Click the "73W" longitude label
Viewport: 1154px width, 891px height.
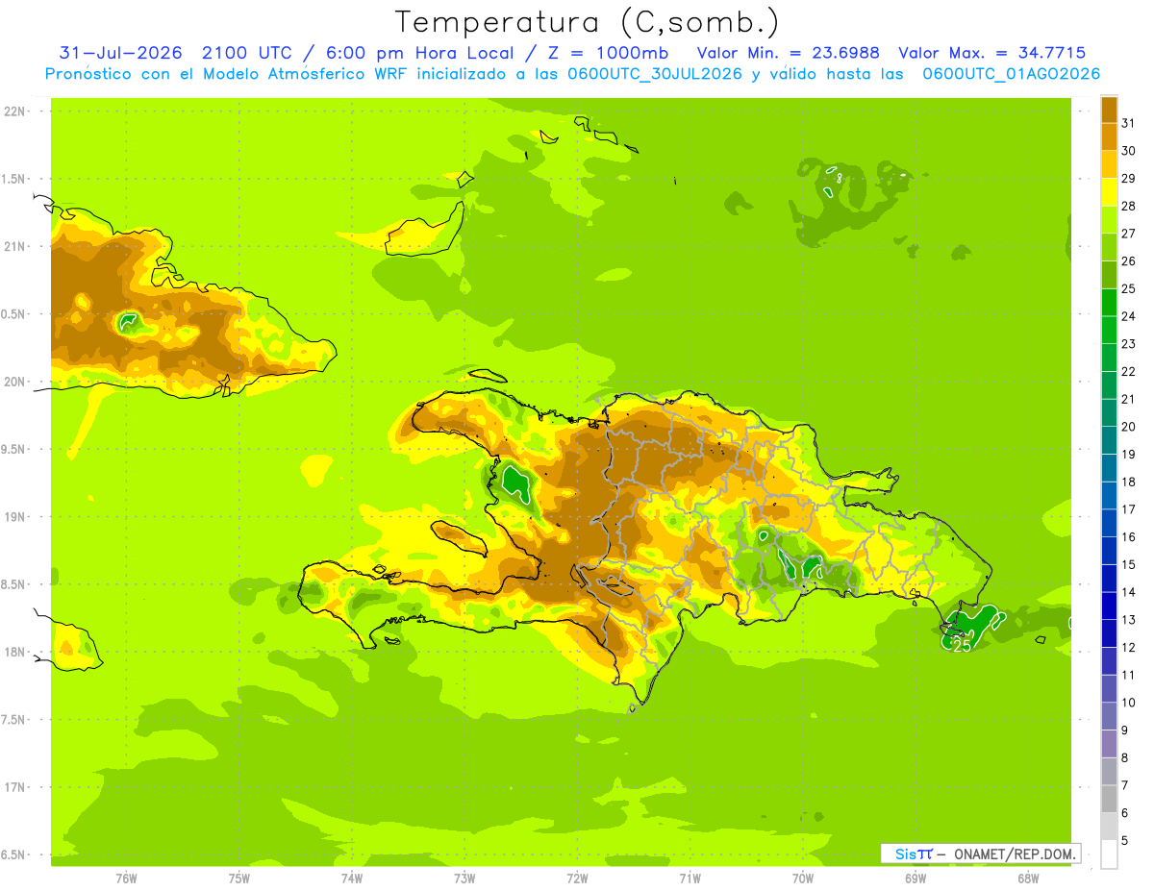point(464,878)
